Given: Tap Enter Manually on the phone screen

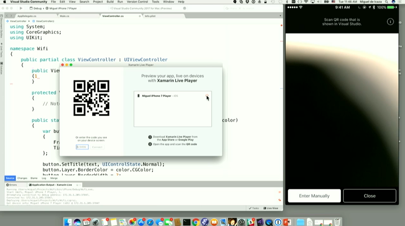Looking at the screenshot, I should 314,196.
